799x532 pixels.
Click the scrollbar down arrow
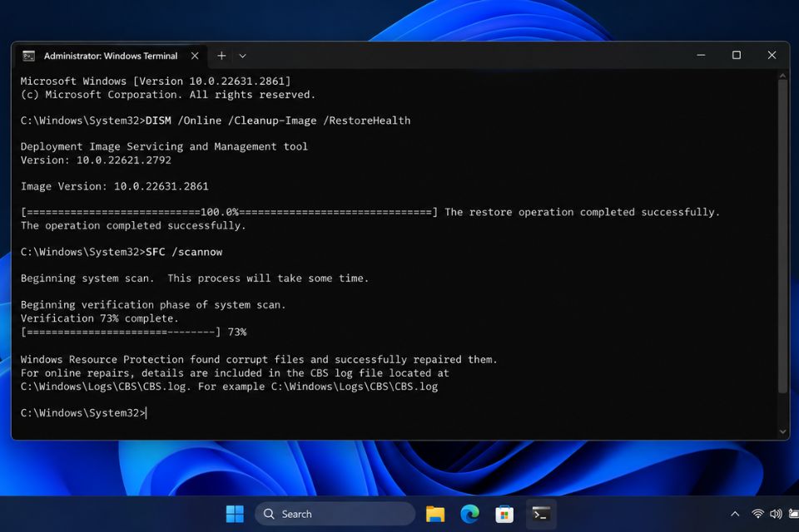(782, 431)
